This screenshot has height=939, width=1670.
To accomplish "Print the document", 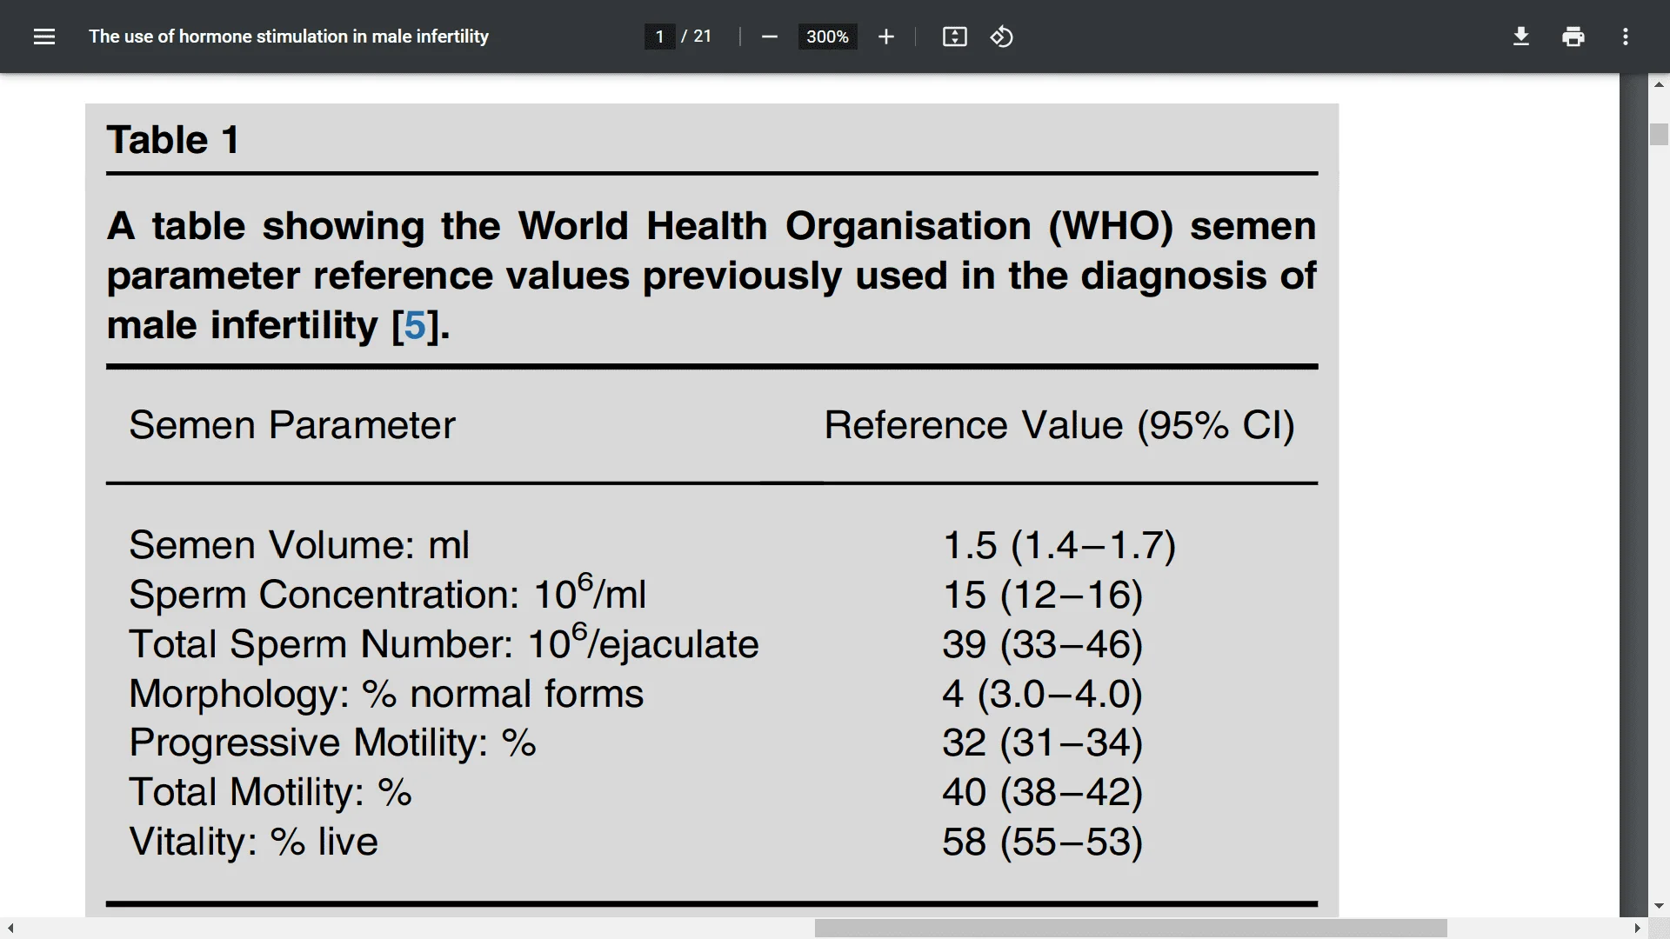I will 1573,37.
